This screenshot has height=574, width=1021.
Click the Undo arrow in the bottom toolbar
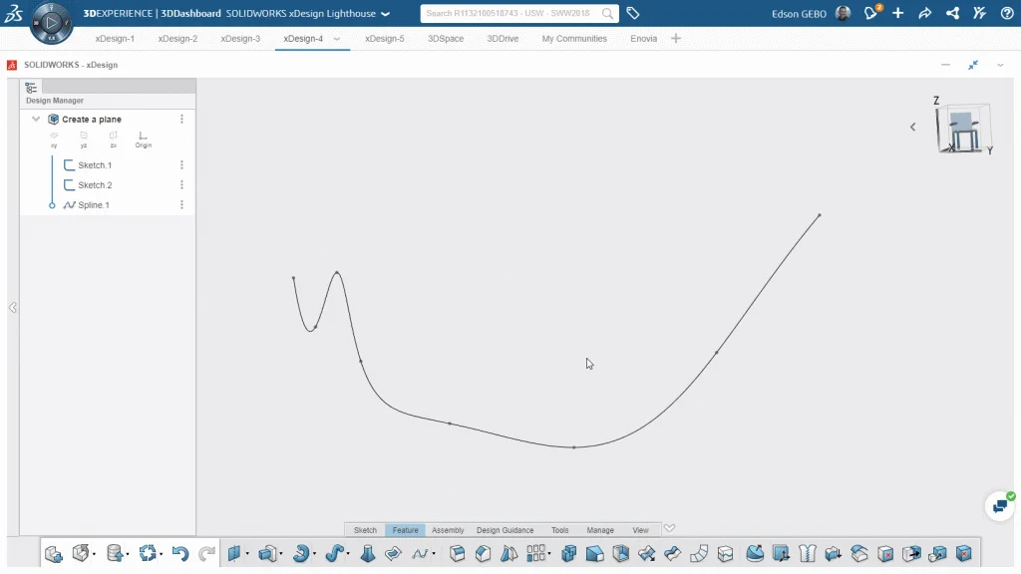(179, 554)
